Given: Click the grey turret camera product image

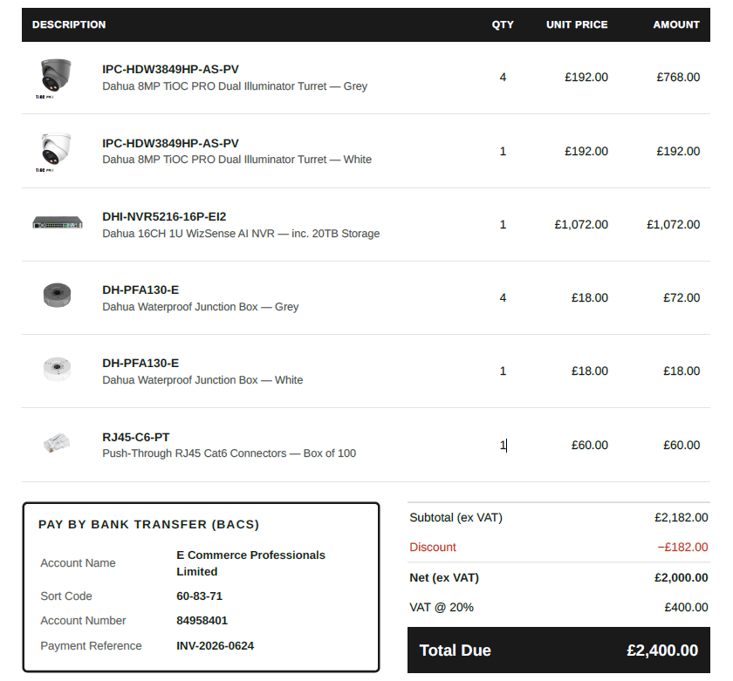Looking at the screenshot, I should click(56, 78).
